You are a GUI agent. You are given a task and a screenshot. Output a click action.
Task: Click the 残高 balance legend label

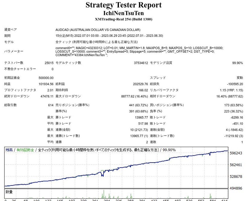(x=9, y=150)
